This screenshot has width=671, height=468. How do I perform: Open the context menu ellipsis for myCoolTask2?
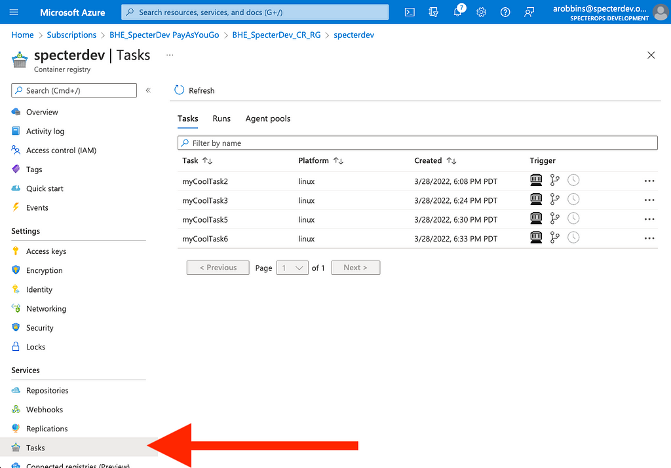click(649, 181)
